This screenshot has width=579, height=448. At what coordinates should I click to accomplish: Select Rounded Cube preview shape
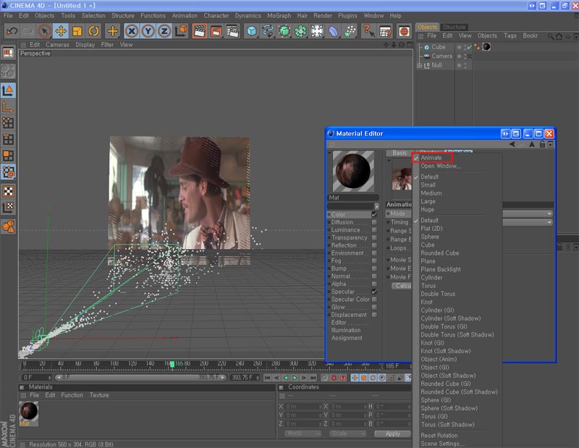(440, 253)
